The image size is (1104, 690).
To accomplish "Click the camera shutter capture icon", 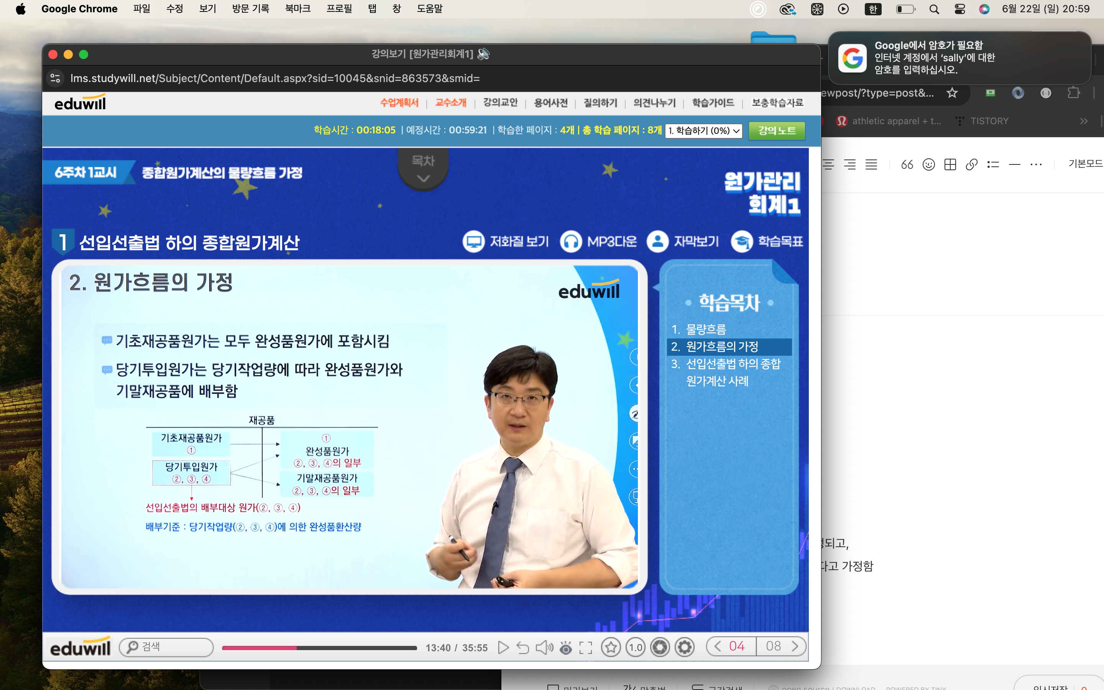I will click(660, 647).
